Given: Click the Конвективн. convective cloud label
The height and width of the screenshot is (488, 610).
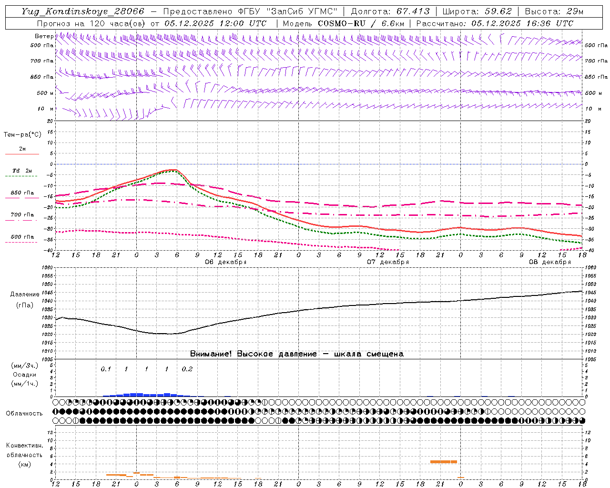Looking at the screenshot, I should tap(24, 446).
